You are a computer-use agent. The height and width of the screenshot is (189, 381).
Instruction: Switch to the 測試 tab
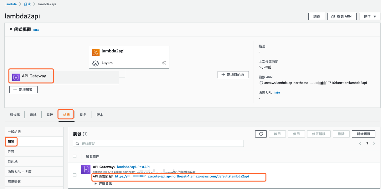coord(33,115)
